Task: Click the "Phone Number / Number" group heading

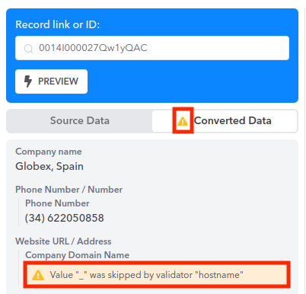Action: (x=69, y=190)
